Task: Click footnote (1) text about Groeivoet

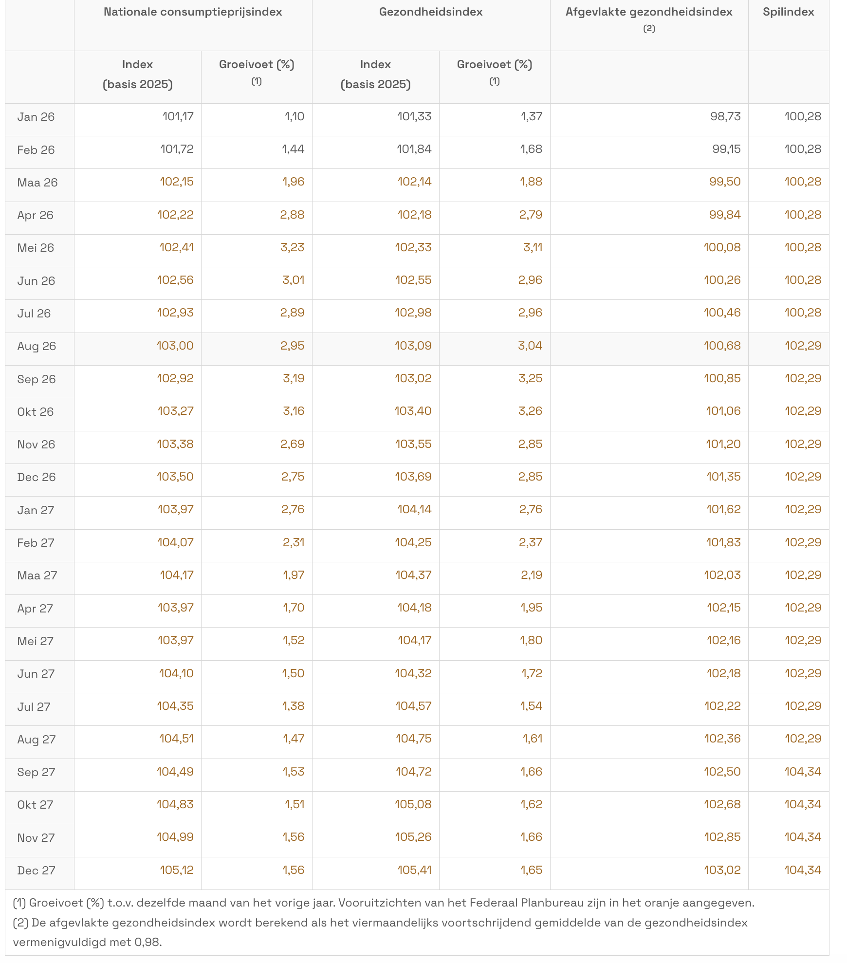Action: [383, 903]
